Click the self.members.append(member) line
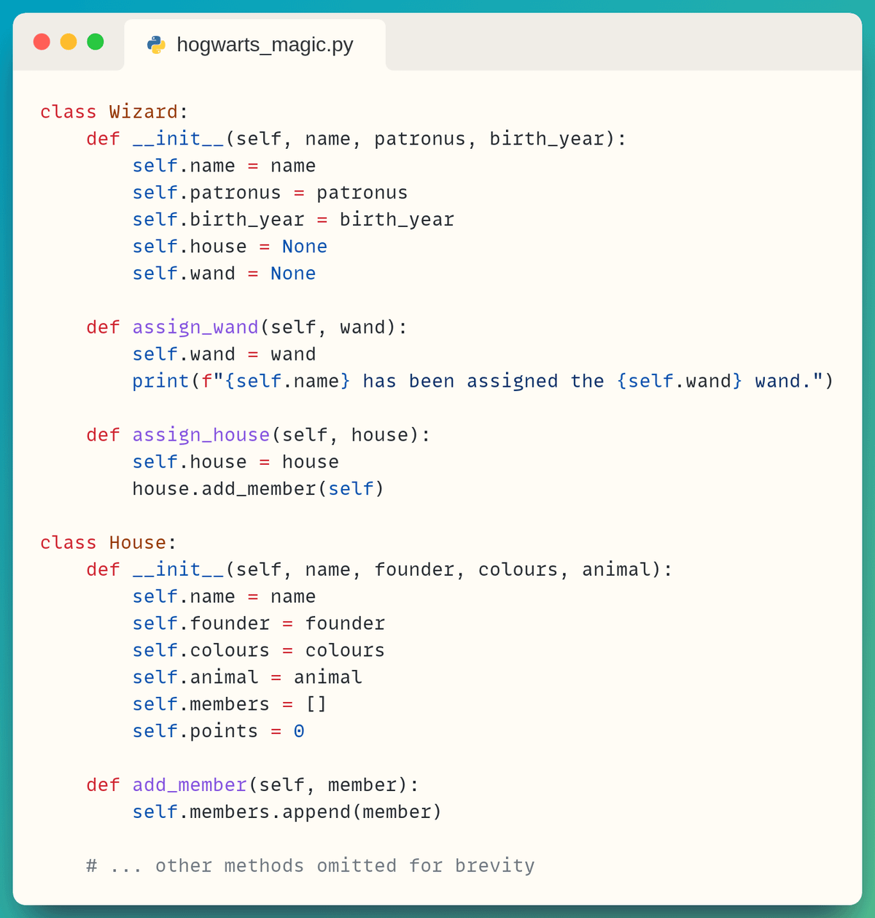The height and width of the screenshot is (918, 875). 287,812
